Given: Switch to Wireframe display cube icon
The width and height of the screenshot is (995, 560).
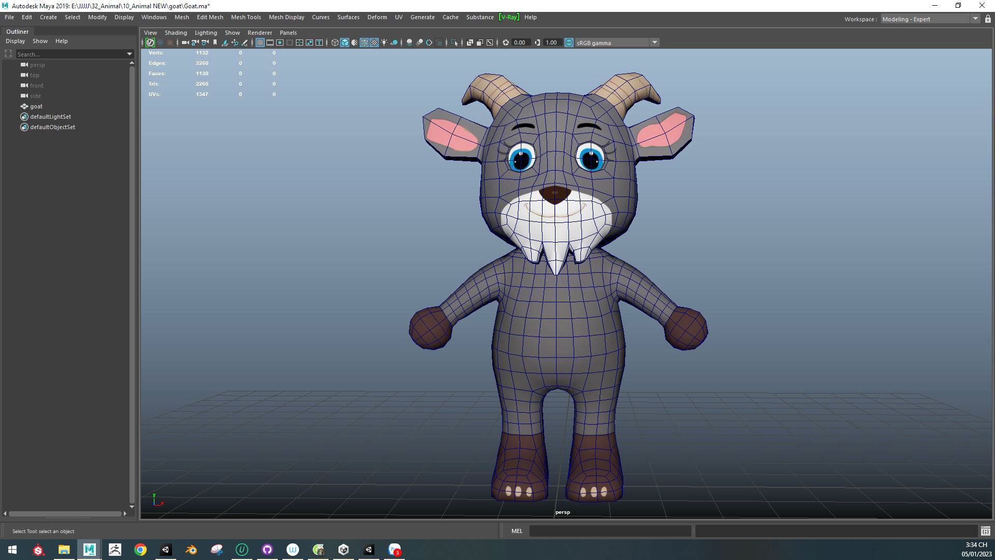Looking at the screenshot, I should coord(335,43).
